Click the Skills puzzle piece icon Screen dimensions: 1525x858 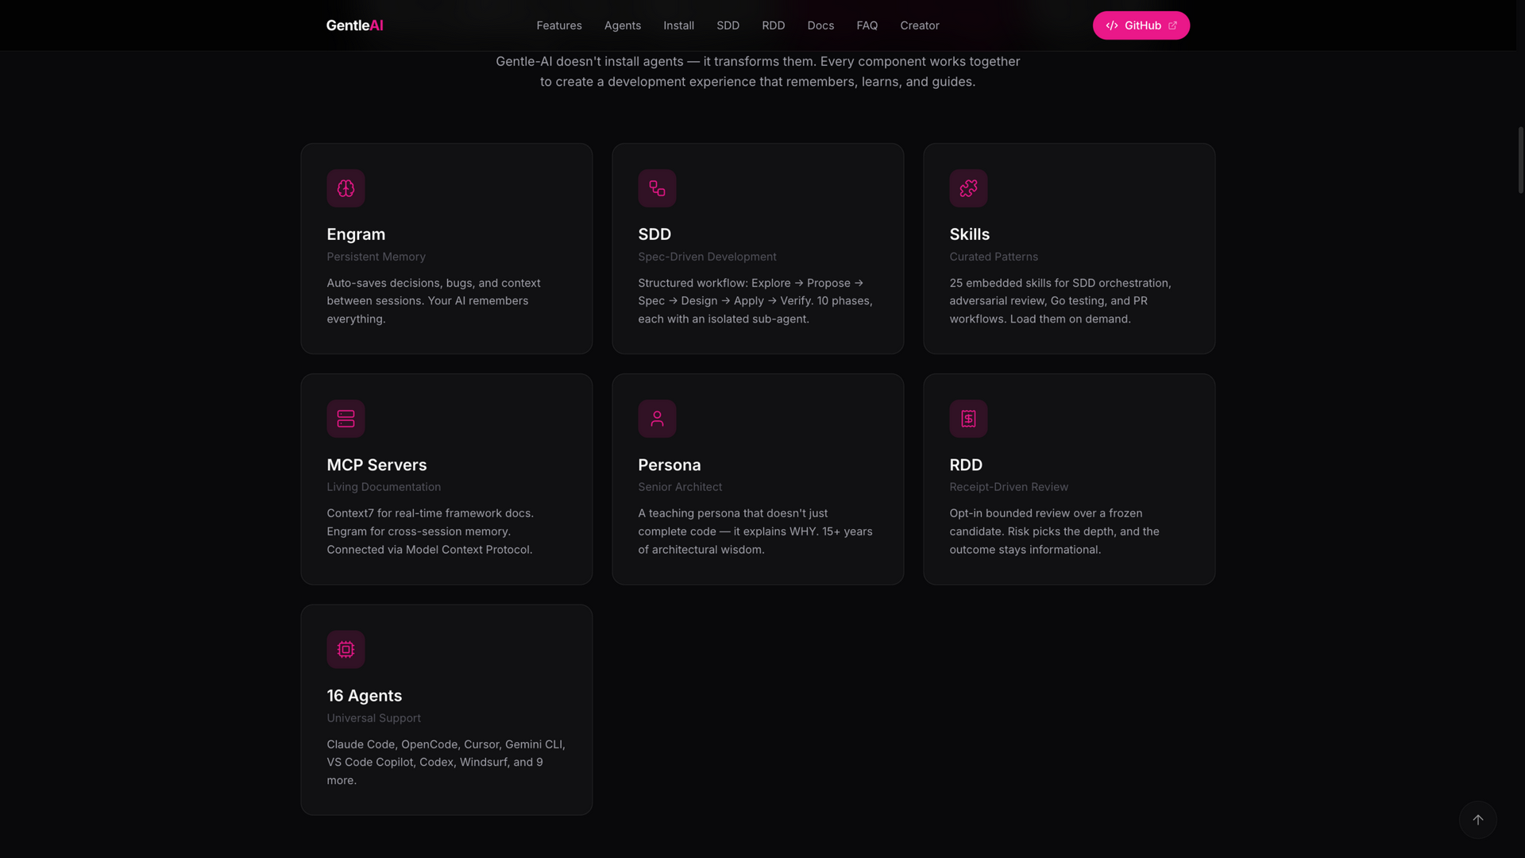968,188
